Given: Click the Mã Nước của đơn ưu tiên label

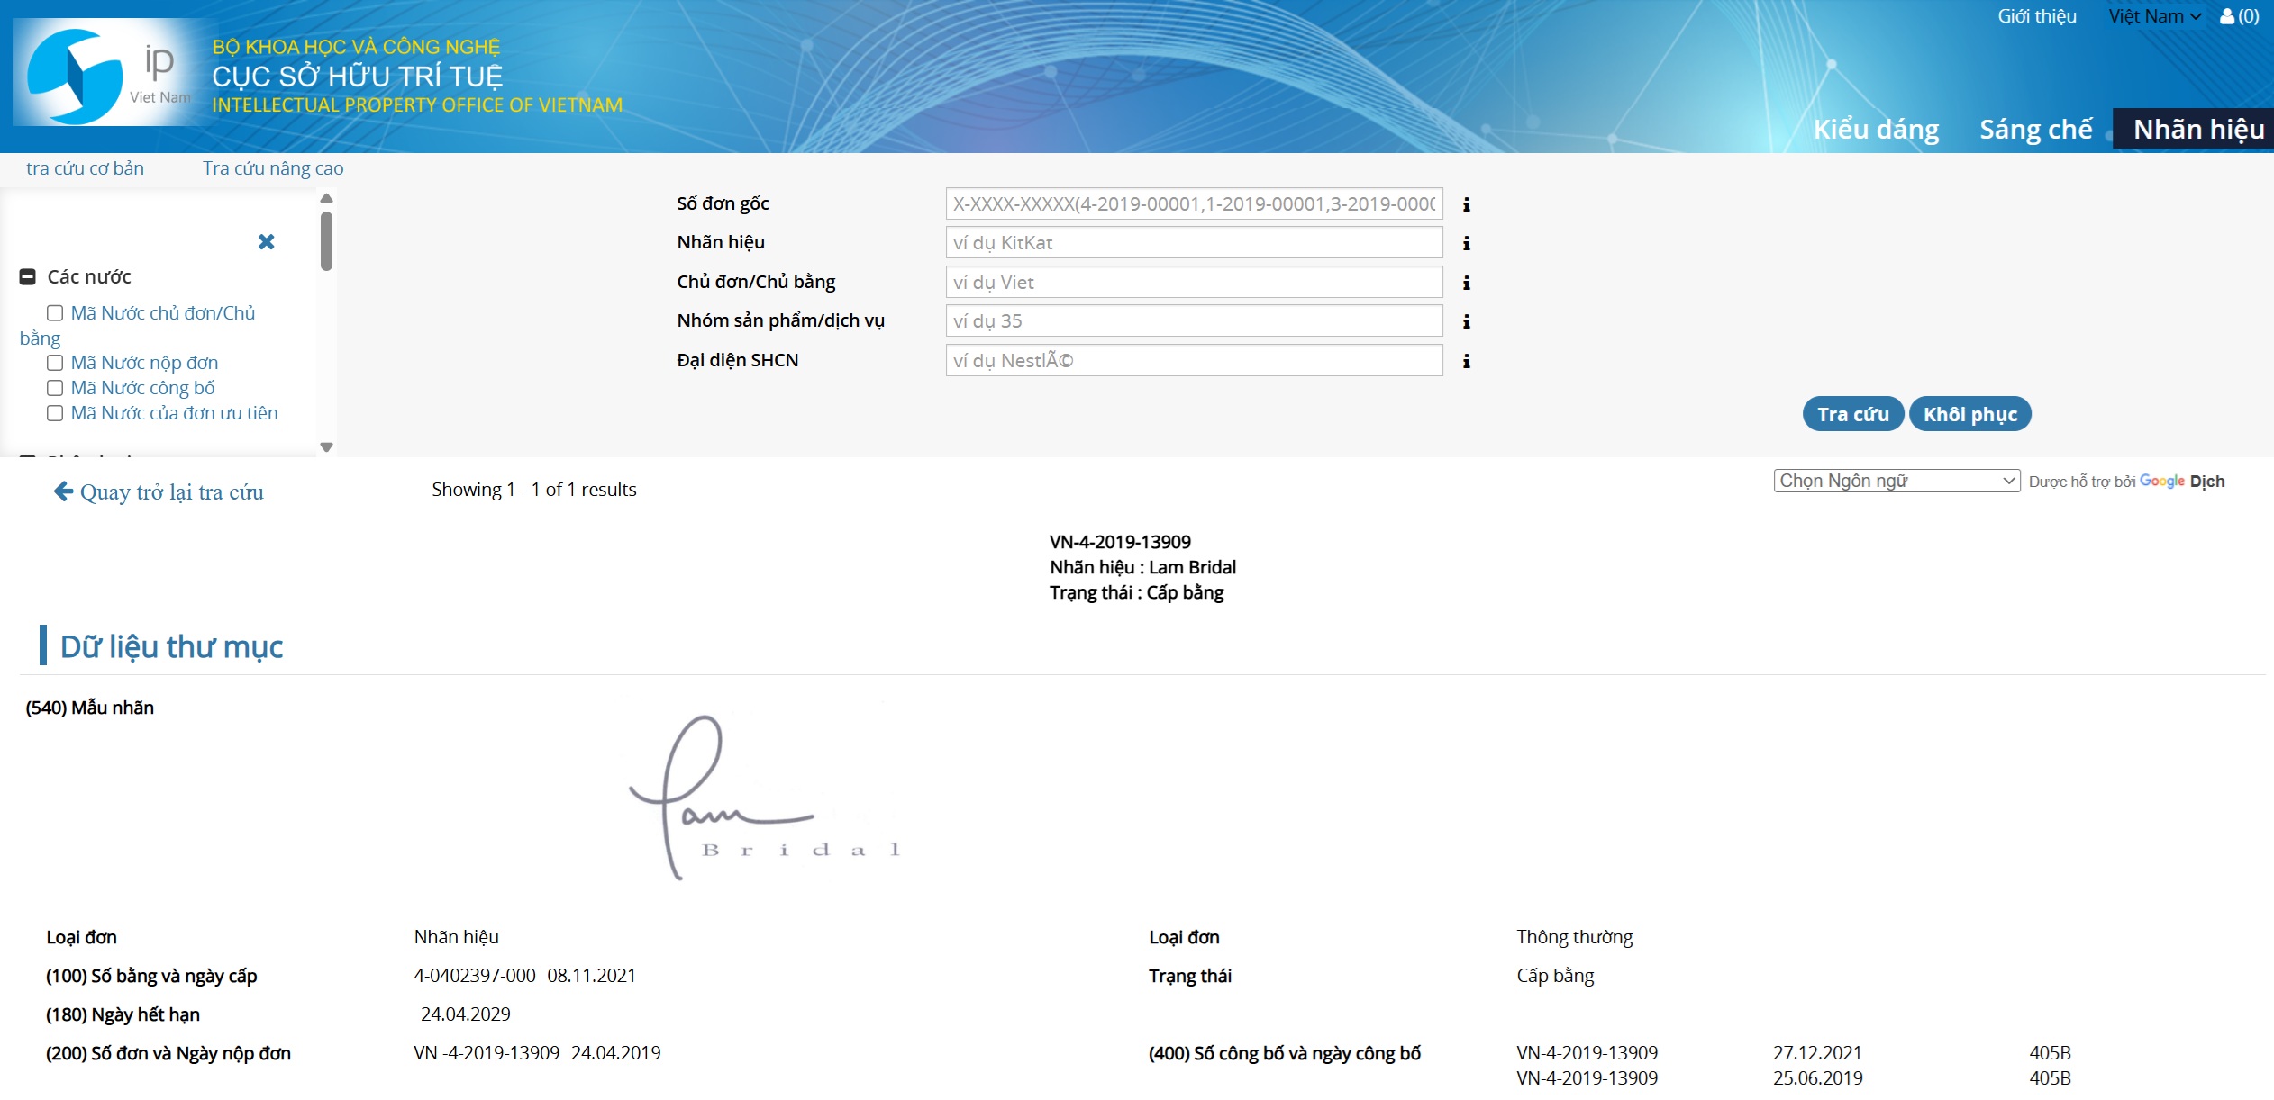Looking at the screenshot, I should [x=175, y=413].
